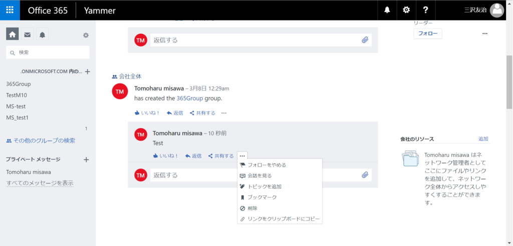Screen dimensions: 513x246
Task: Share the 'Test' reply with 共有する
Action: 221,156
